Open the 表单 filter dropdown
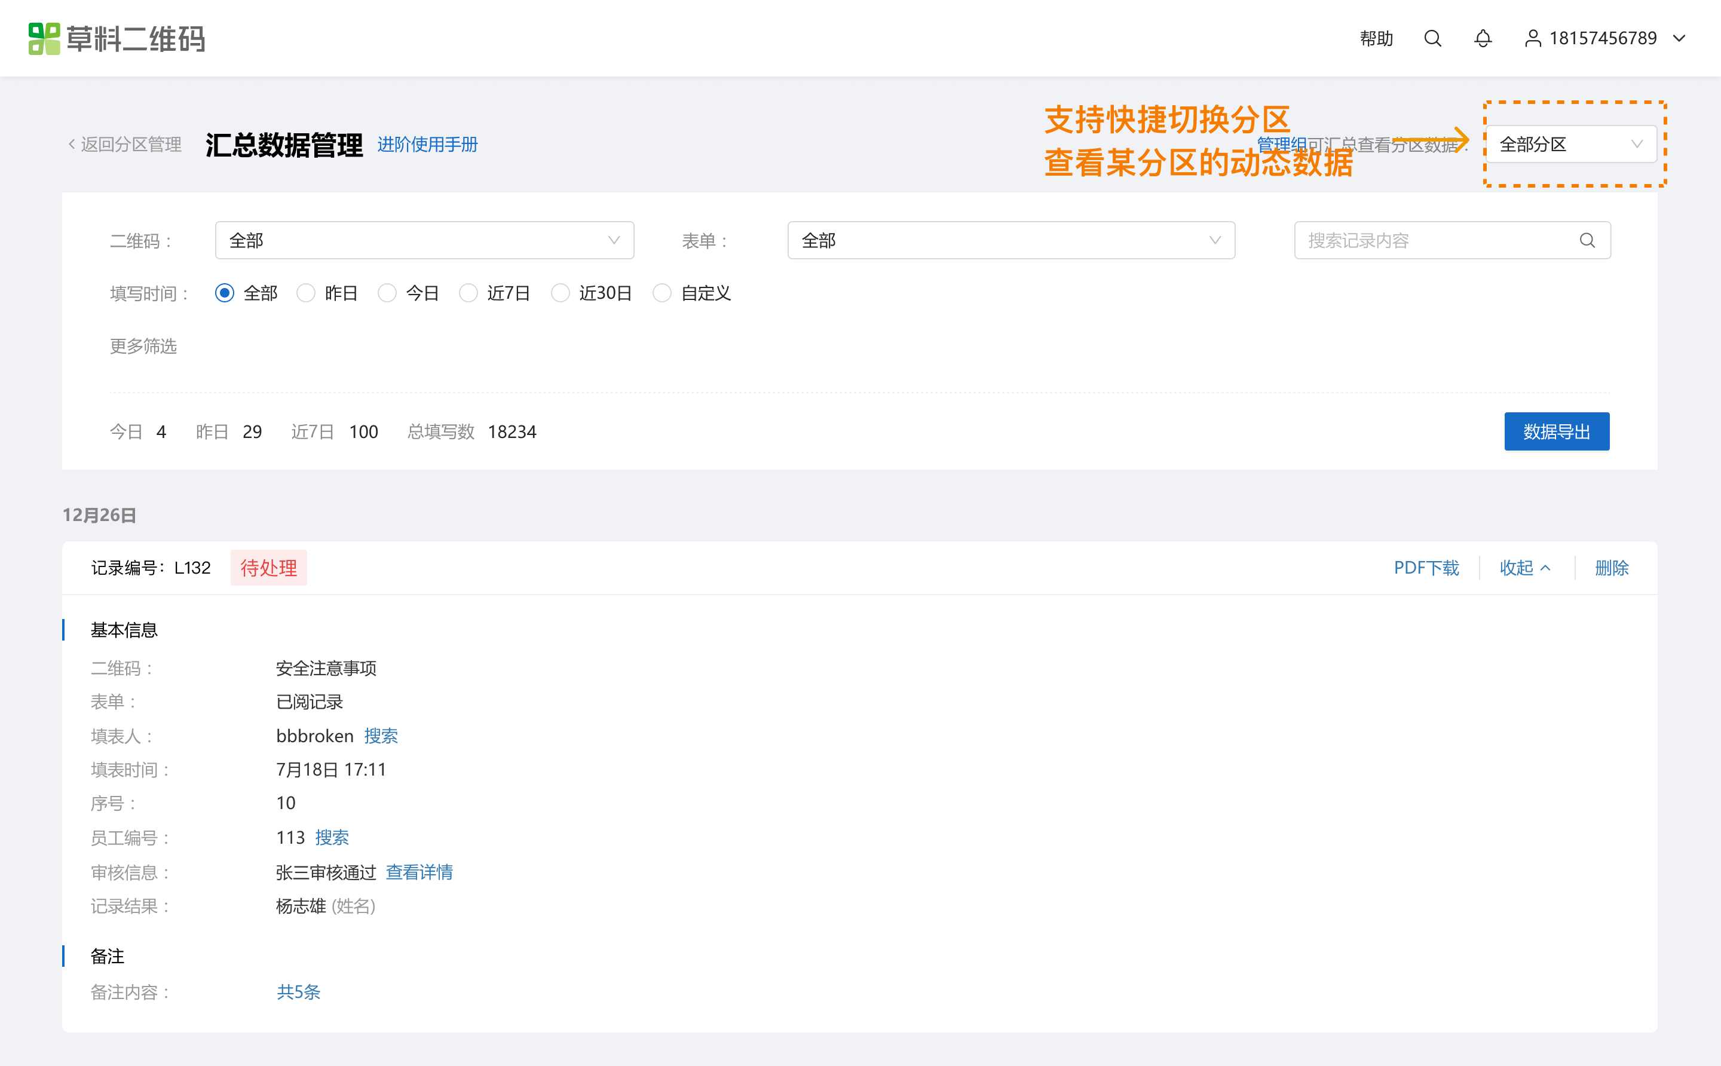The image size is (1721, 1066). 1011,240
